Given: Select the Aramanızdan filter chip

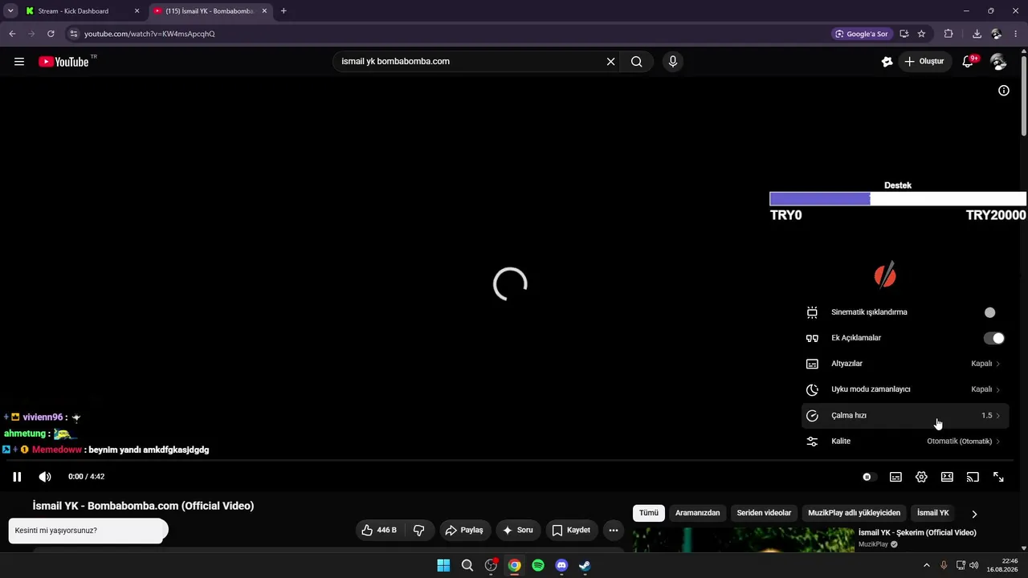Looking at the screenshot, I should pyautogui.click(x=698, y=513).
